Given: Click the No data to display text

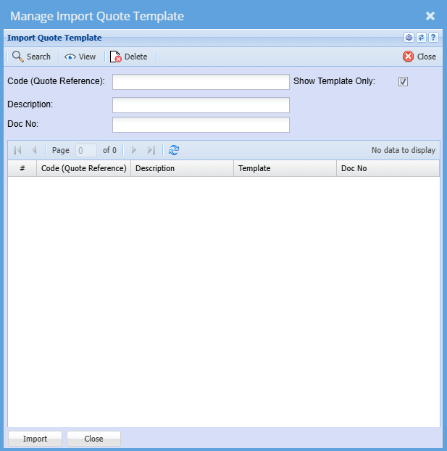Looking at the screenshot, I should pos(404,150).
